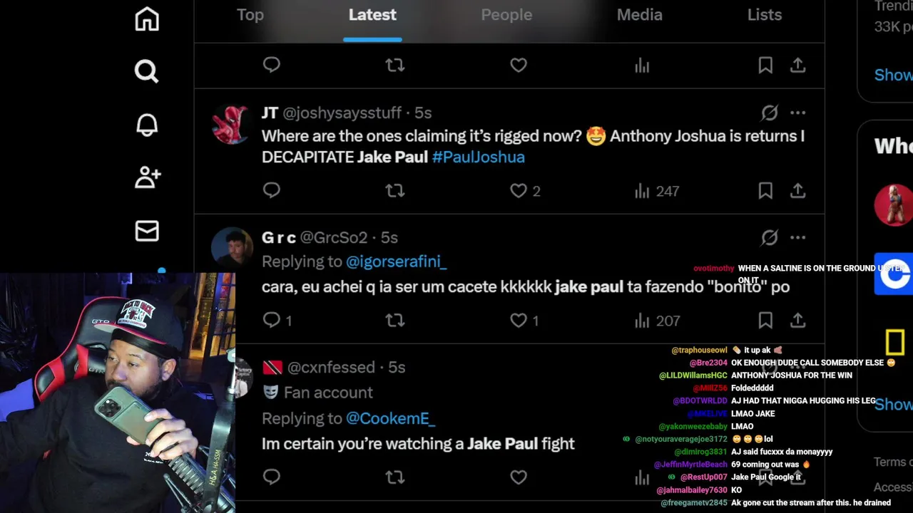The height and width of the screenshot is (513, 913).
Task: Like the G r c tweet
Action: click(x=519, y=321)
